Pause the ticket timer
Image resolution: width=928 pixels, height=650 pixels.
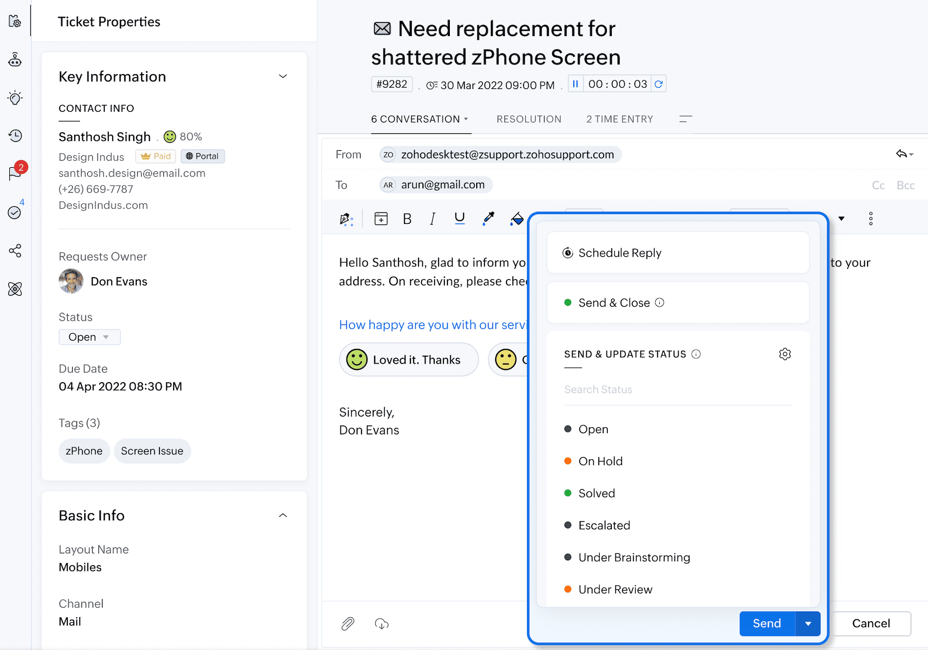click(575, 84)
